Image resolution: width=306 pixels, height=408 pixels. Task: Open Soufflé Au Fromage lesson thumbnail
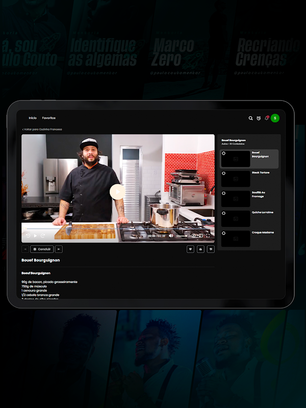[x=236, y=199]
